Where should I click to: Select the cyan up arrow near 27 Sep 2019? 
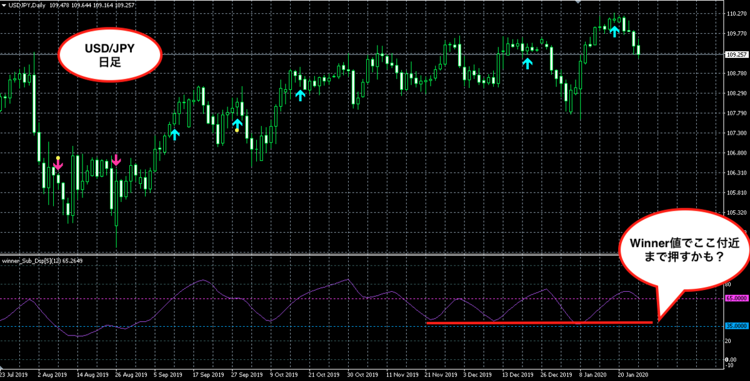coord(237,125)
